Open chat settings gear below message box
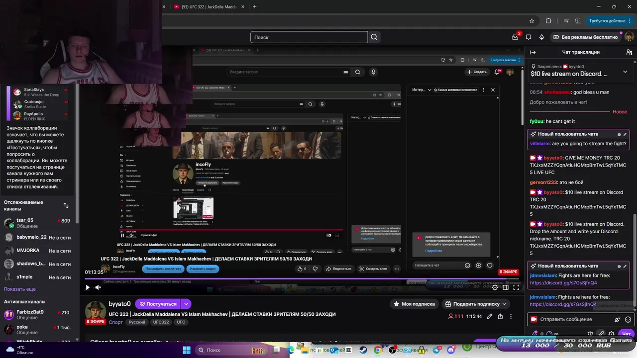The width and height of the screenshot is (637, 358). [612, 334]
